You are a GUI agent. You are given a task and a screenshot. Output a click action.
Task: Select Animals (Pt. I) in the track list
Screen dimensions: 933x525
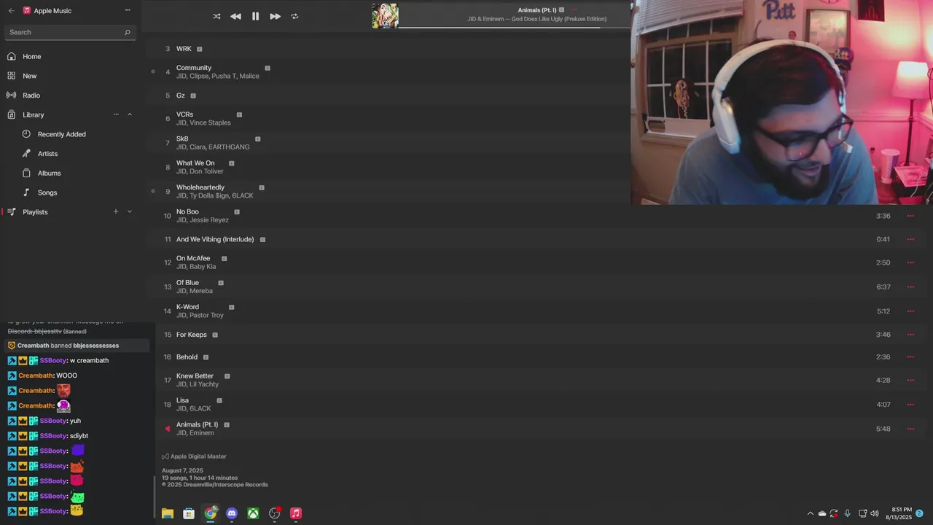coord(197,424)
